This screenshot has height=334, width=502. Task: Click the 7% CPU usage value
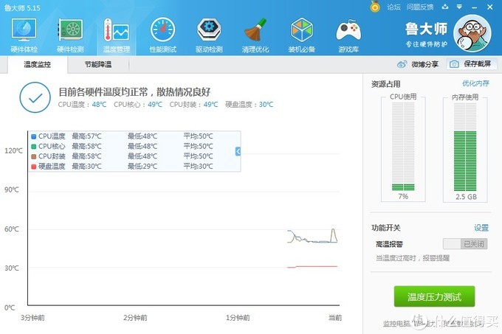pos(403,197)
